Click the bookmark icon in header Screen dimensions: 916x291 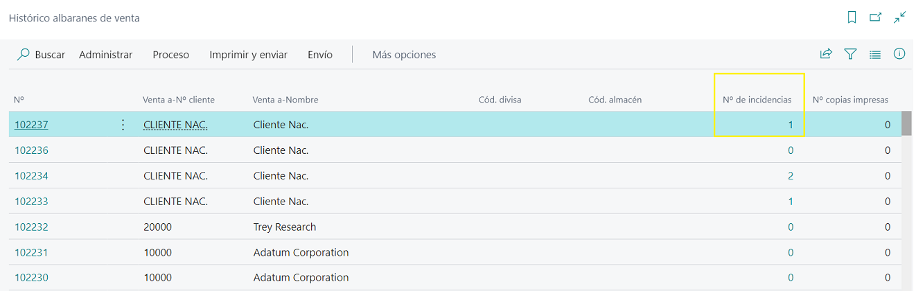[852, 18]
